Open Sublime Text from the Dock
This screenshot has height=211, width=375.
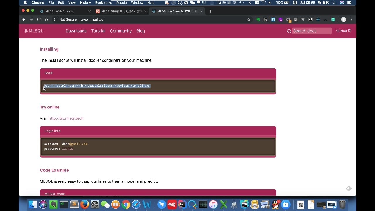pyautogui.click(x=74, y=204)
